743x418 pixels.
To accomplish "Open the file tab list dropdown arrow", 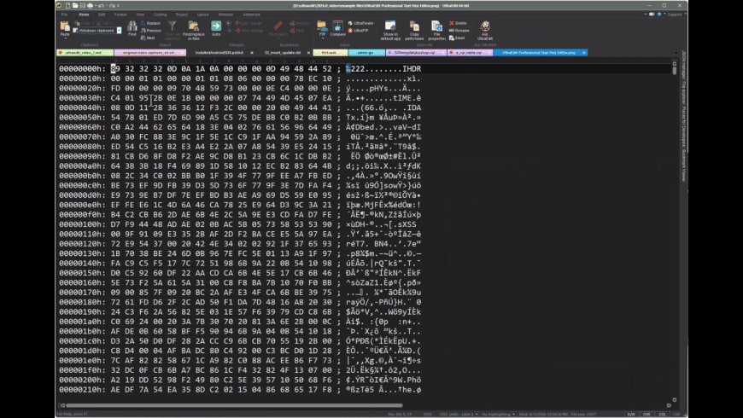I will click(676, 53).
